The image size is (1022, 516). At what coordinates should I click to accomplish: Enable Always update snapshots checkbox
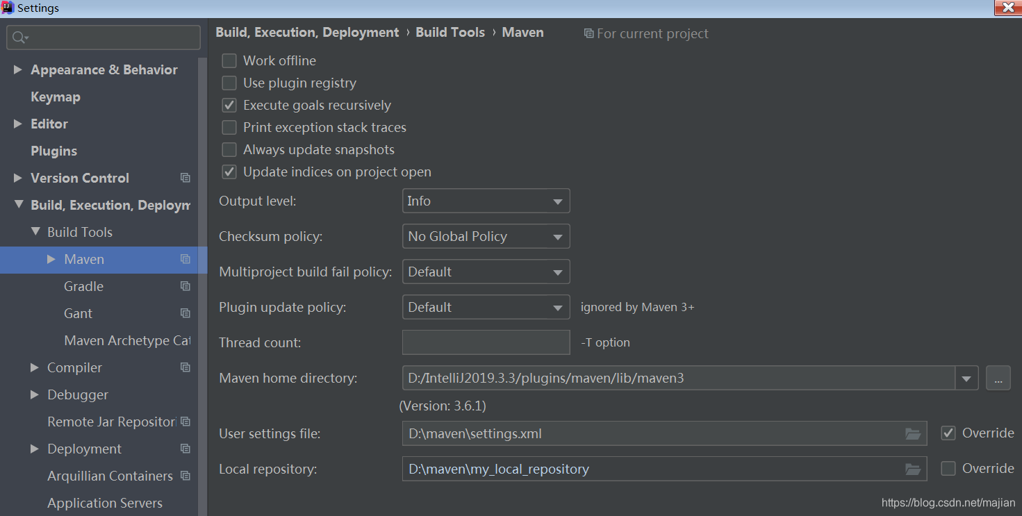[x=229, y=149]
